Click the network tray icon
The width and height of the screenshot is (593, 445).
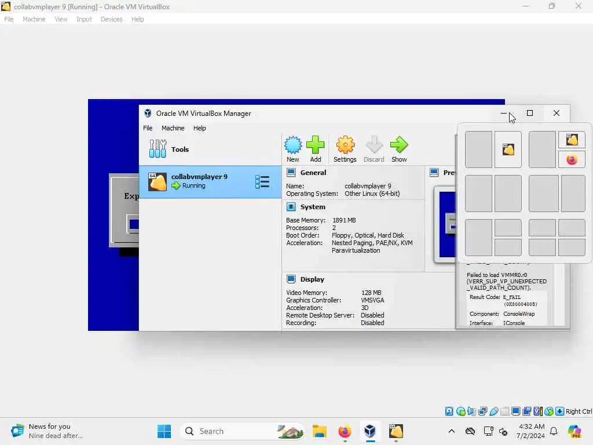tap(488, 431)
